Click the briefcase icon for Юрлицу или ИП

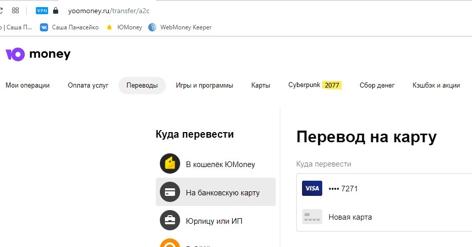pyautogui.click(x=170, y=220)
